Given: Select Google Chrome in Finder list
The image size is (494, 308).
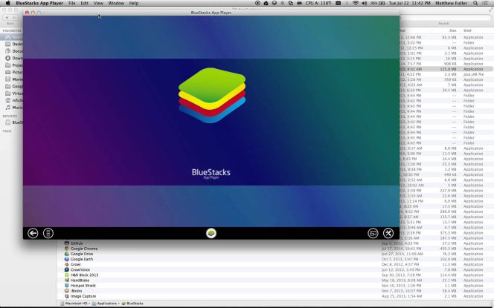Looking at the screenshot, I should coord(84,249).
